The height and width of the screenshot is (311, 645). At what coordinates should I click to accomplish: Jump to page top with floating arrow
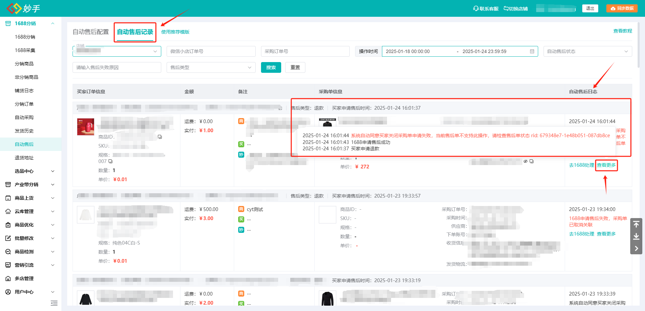(636, 224)
